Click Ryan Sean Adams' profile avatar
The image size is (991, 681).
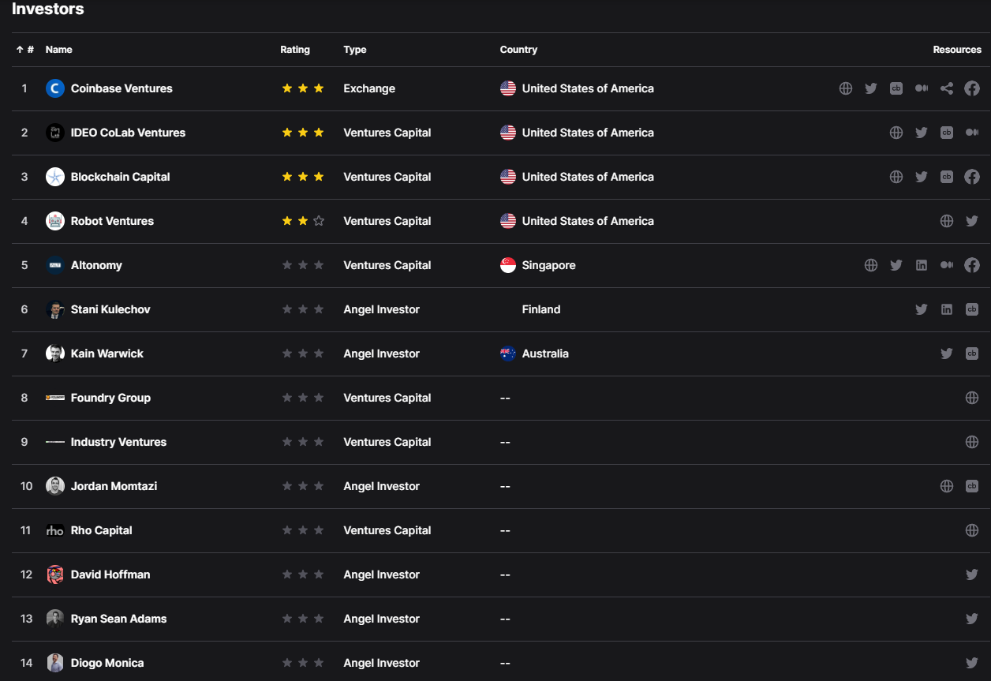(54, 619)
